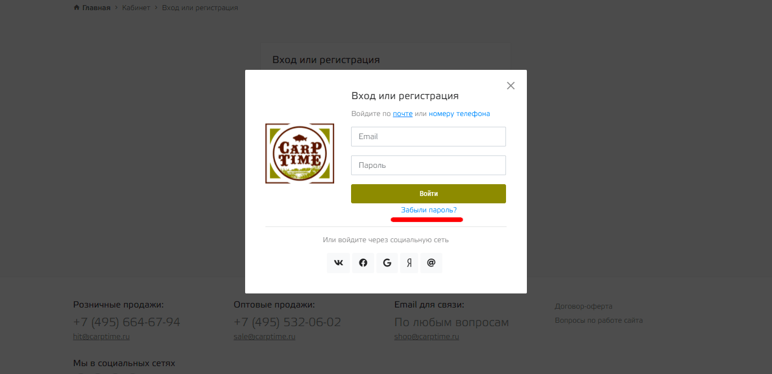
Task: Go to Главная in the breadcrumb
Action: coord(96,8)
